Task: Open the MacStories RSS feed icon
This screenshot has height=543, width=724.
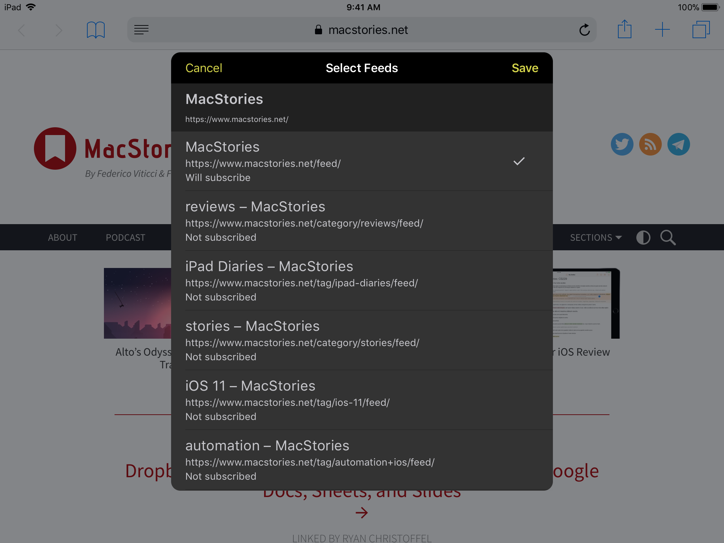Action: pos(650,144)
